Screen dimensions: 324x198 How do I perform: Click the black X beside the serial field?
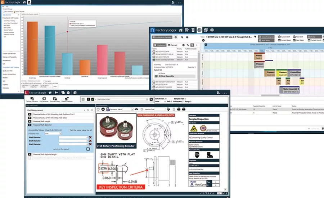point(151,99)
